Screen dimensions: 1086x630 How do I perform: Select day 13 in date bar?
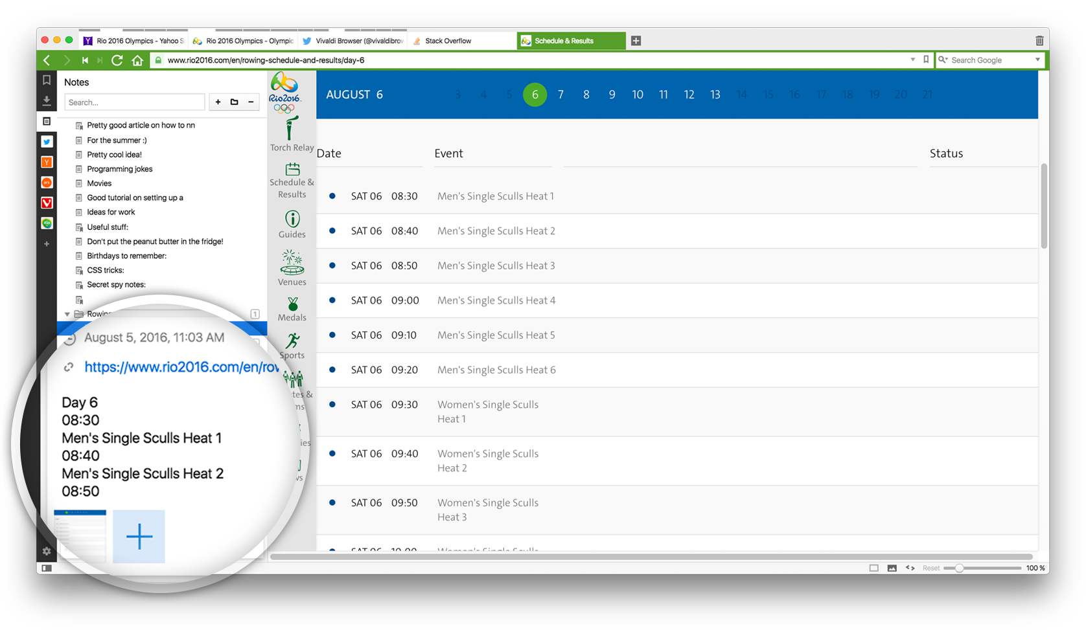(715, 95)
